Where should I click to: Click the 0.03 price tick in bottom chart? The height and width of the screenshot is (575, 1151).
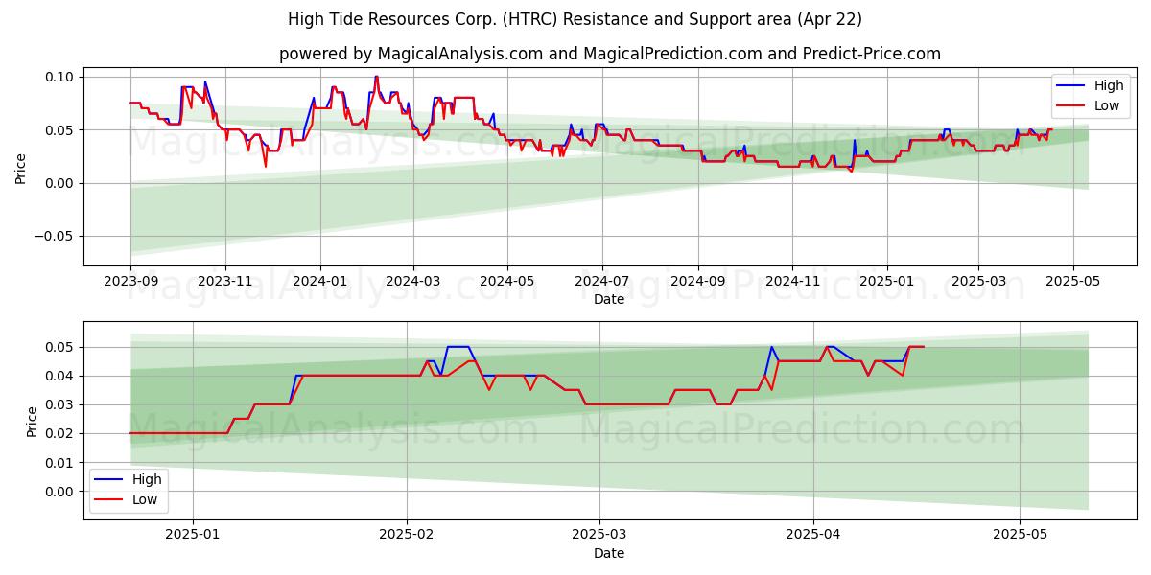(x=59, y=405)
